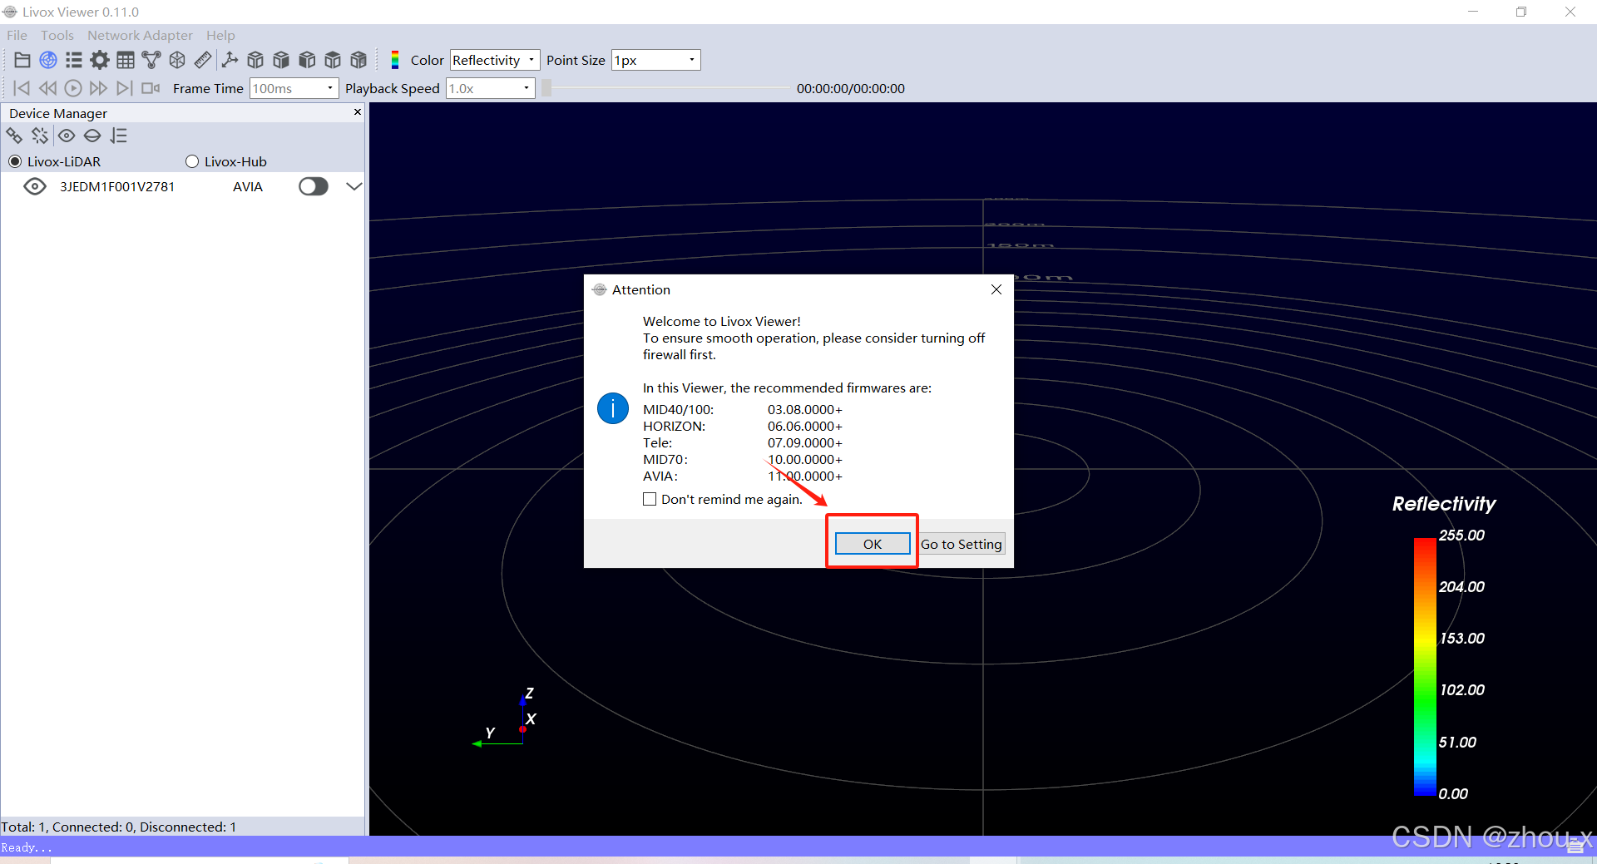Click disconnect all devices broken-link icon
This screenshot has height=864, width=1597.
pyautogui.click(x=40, y=136)
